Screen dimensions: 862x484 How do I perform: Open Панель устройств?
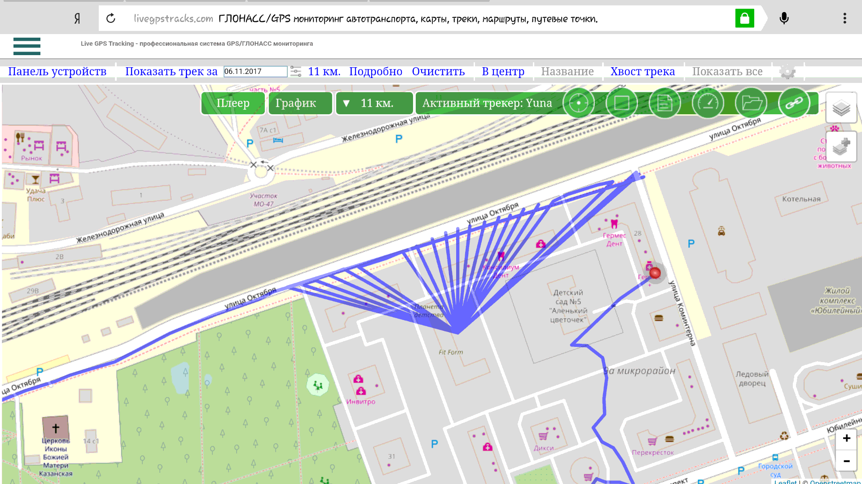pos(57,72)
